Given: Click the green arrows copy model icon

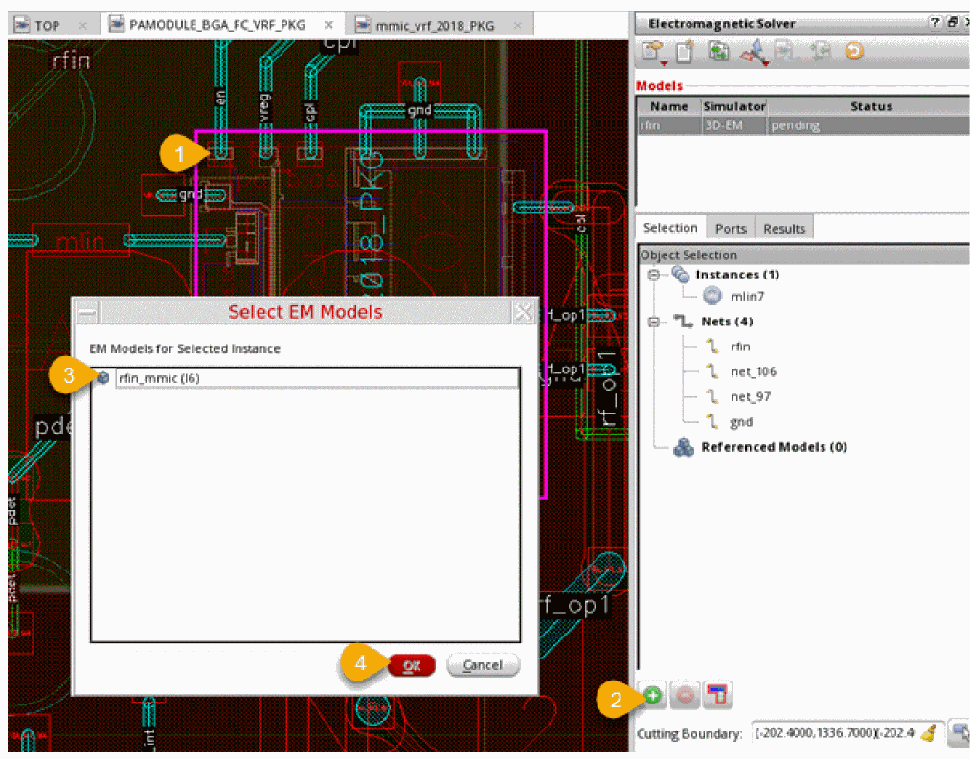Looking at the screenshot, I should click(x=717, y=53).
